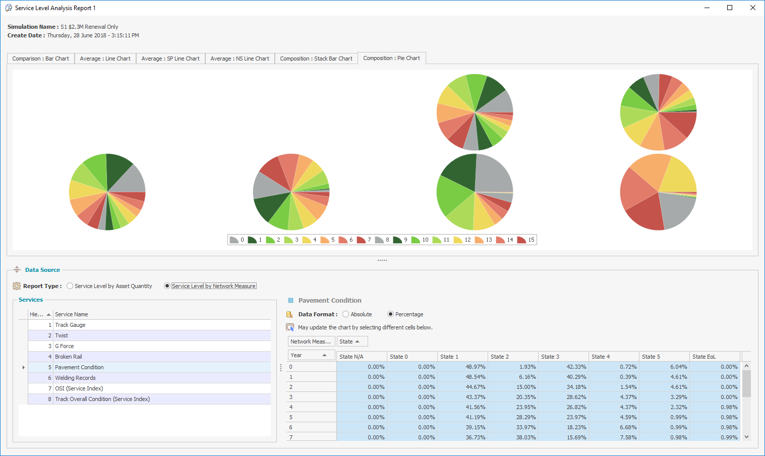Switch to Comparison : Bar Chart tab

[x=41, y=59]
